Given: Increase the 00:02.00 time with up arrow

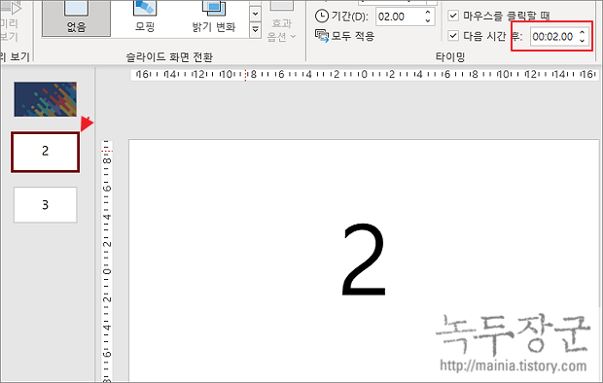Looking at the screenshot, I should [583, 32].
